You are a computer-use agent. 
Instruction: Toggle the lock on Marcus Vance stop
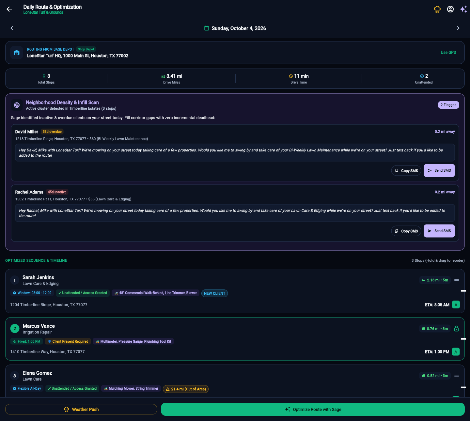point(457,329)
